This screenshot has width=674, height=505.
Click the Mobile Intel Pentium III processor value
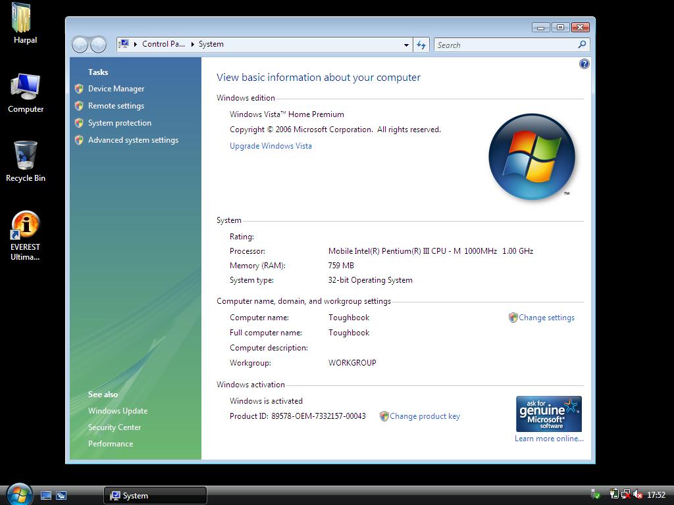(430, 251)
